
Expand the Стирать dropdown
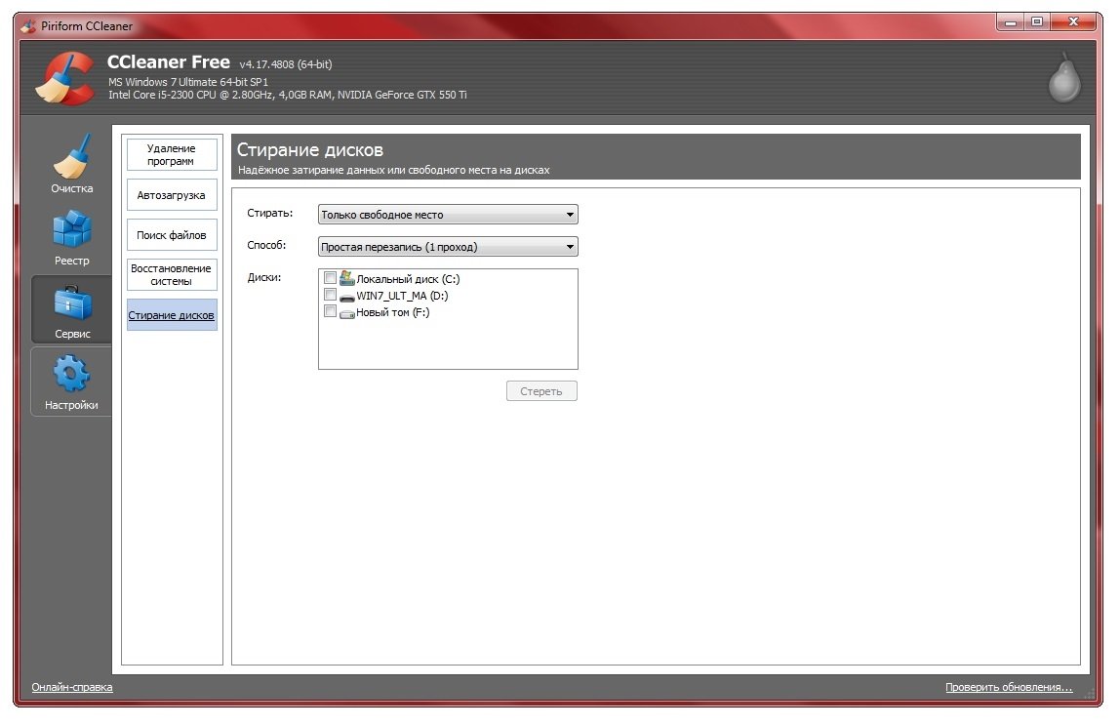[x=448, y=215]
